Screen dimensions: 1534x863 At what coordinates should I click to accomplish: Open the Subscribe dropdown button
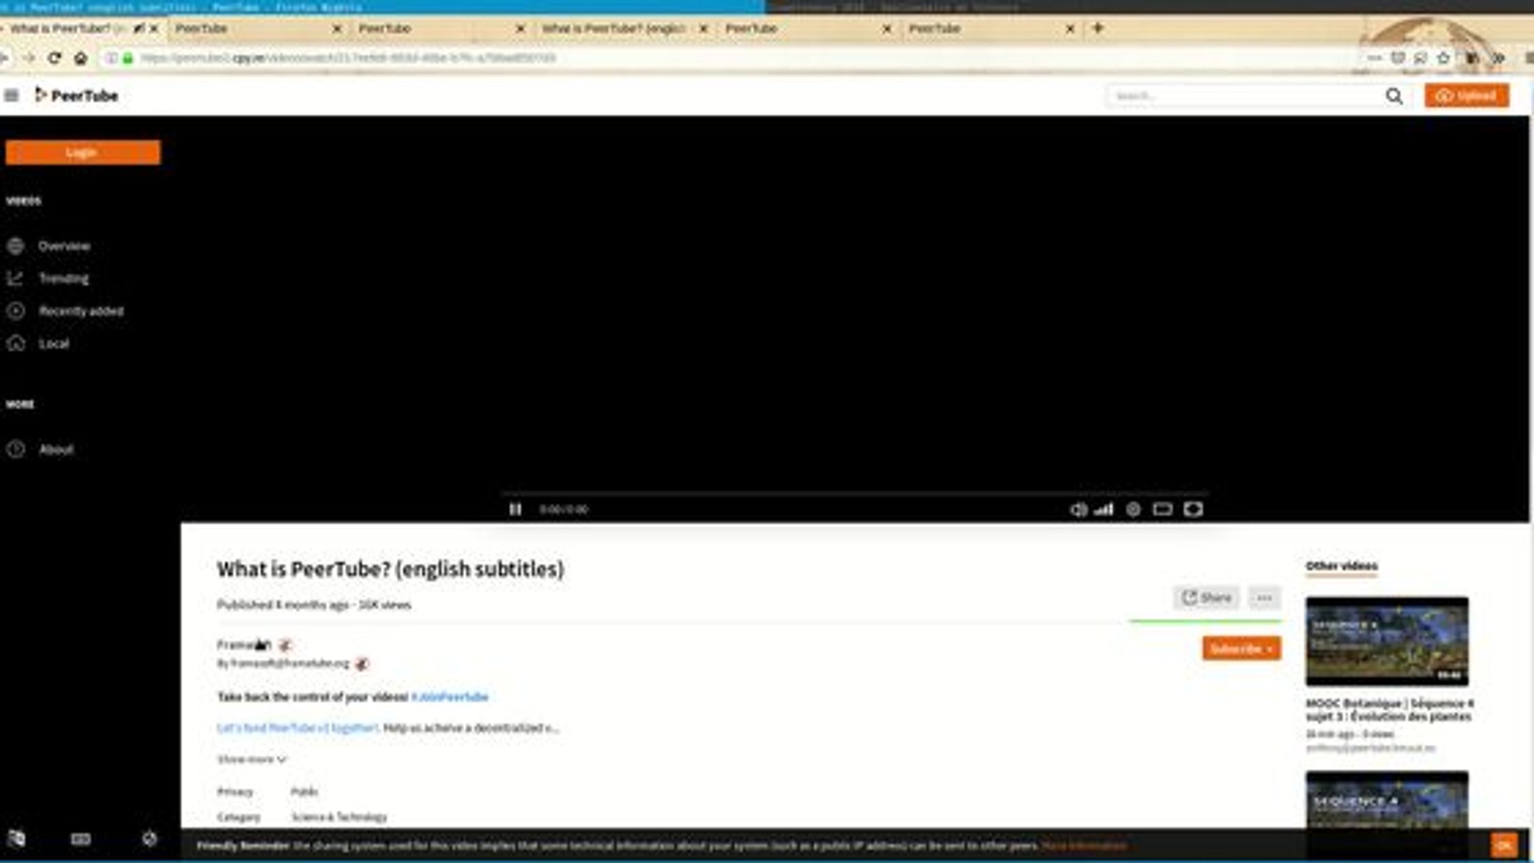[x=1241, y=649]
